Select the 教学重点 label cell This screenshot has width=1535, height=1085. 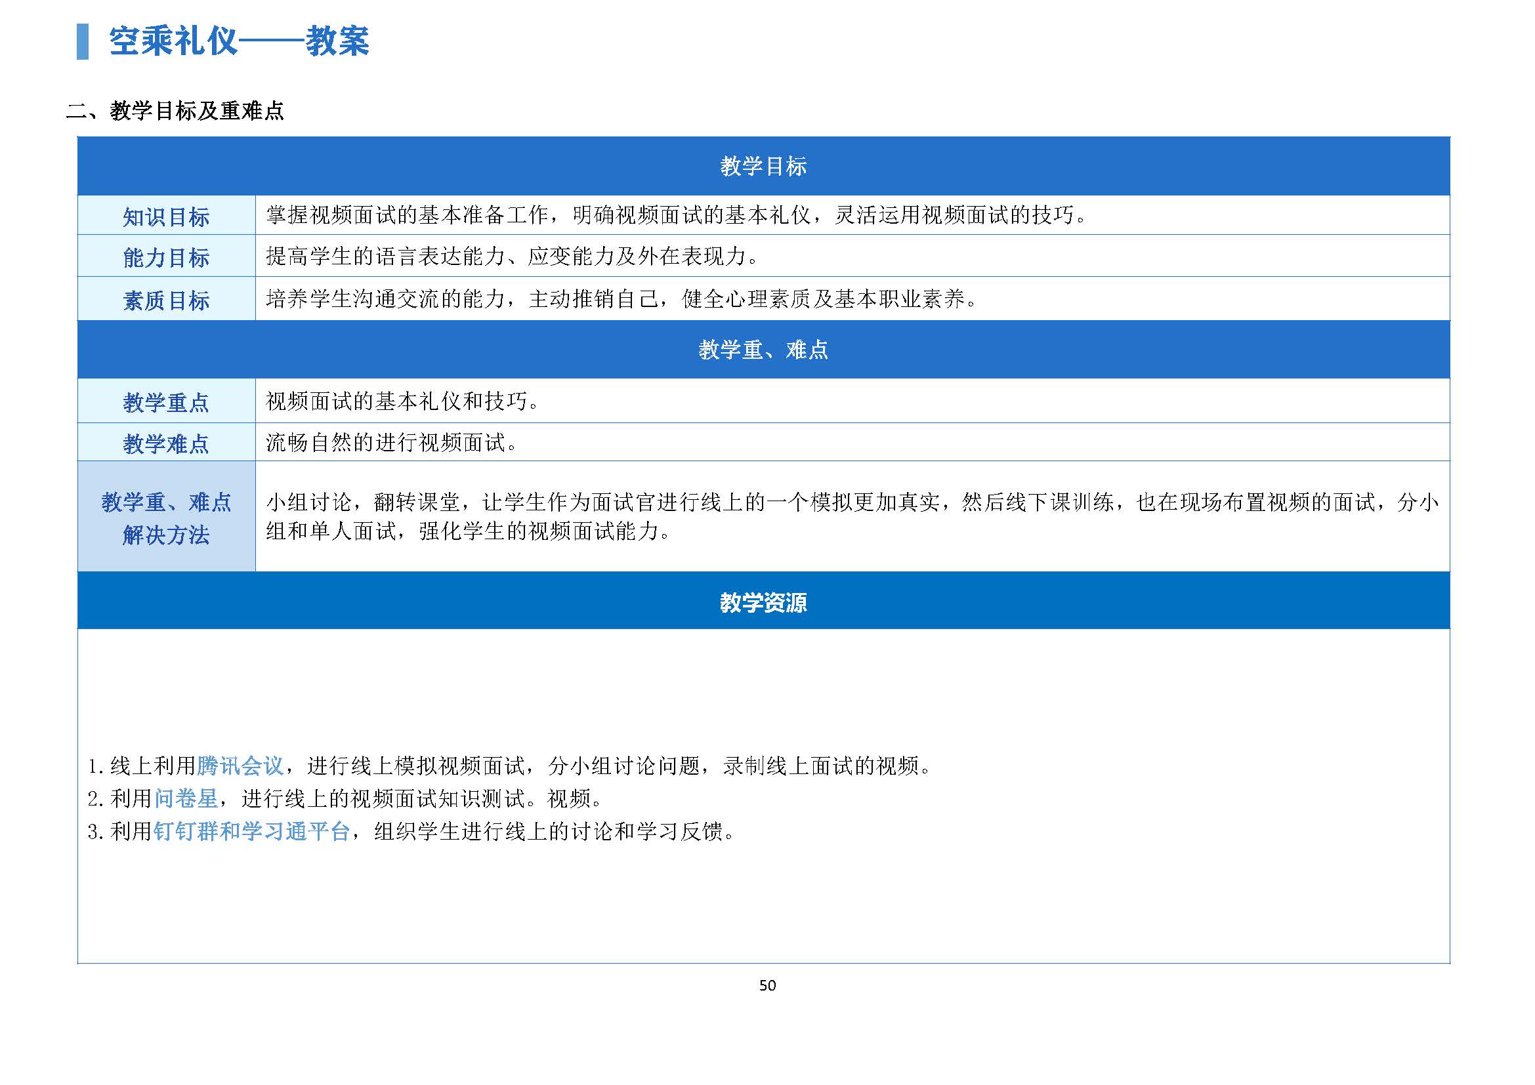tap(167, 401)
